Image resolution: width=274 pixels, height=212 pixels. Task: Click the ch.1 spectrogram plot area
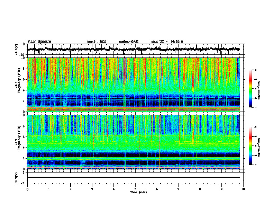pyautogui.click(x=134, y=85)
